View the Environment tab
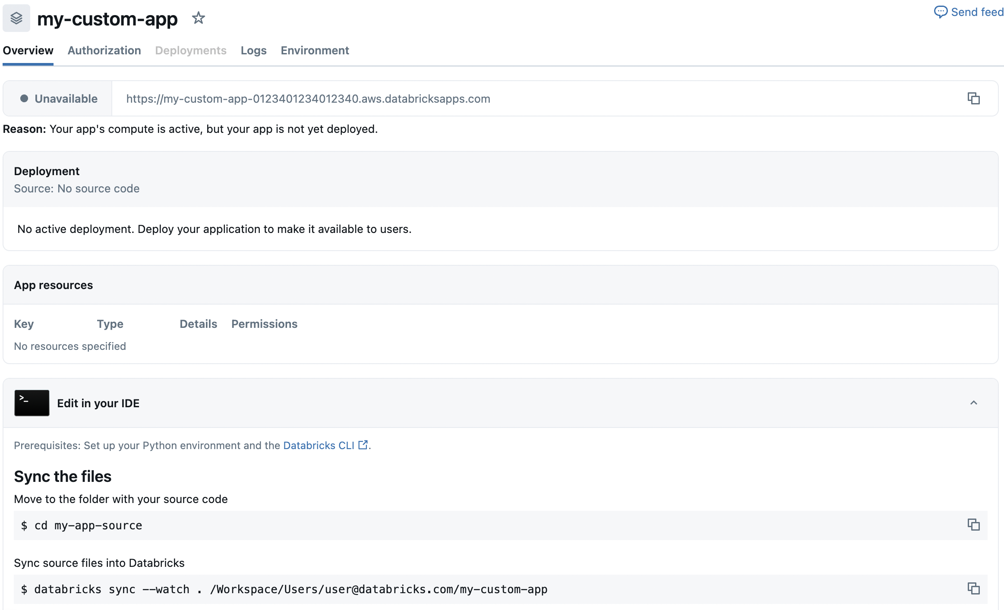Screen dimensions: 1004x610 (x=315, y=50)
